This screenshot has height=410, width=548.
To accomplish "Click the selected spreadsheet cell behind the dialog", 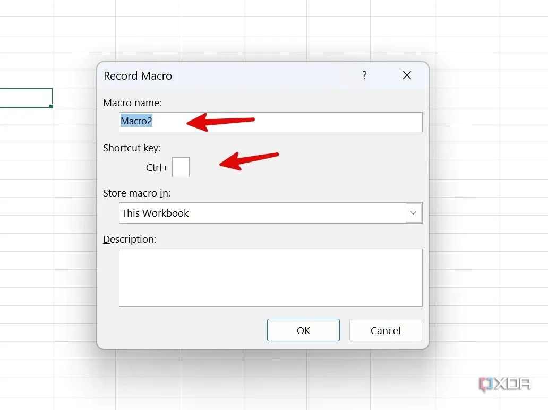I will (26, 98).
